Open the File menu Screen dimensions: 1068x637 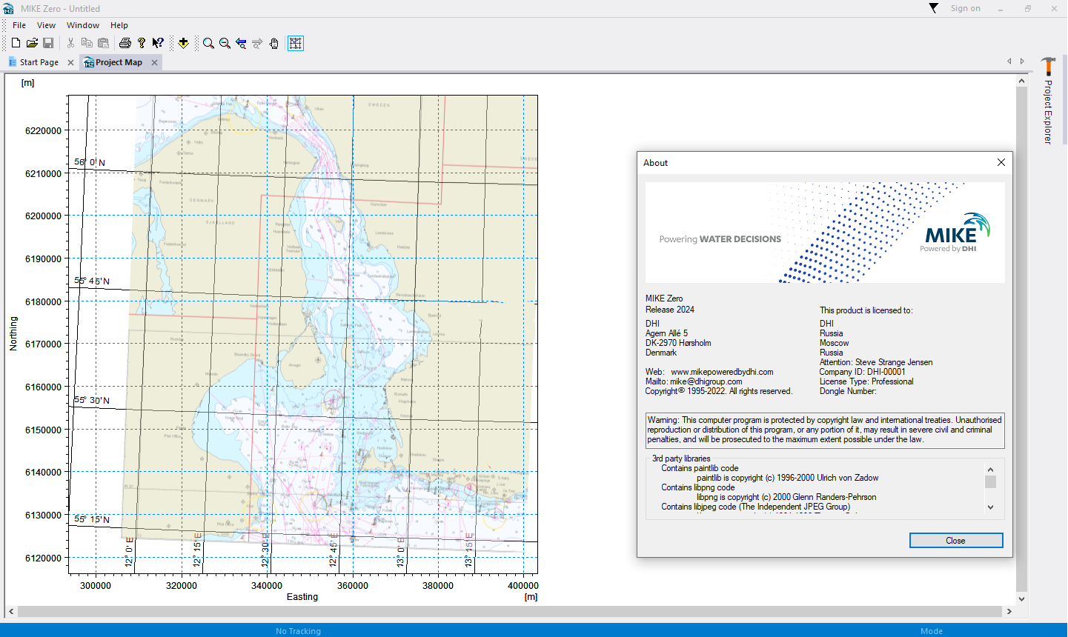(x=19, y=25)
